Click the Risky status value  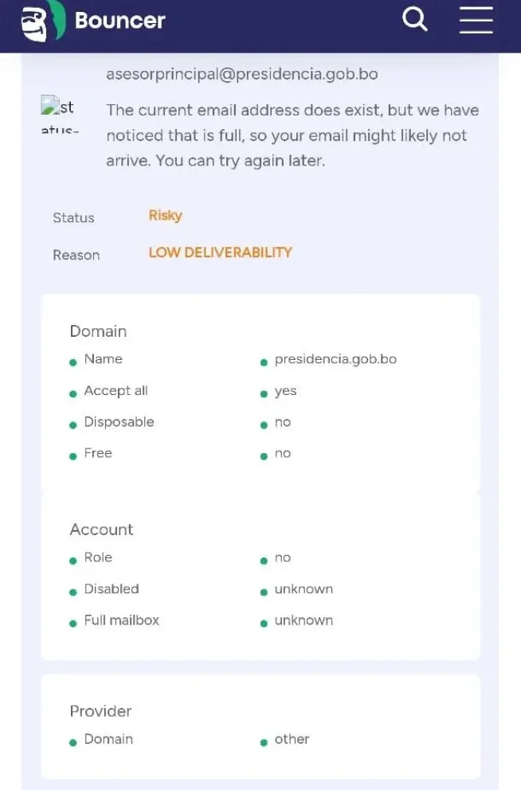(x=165, y=216)
